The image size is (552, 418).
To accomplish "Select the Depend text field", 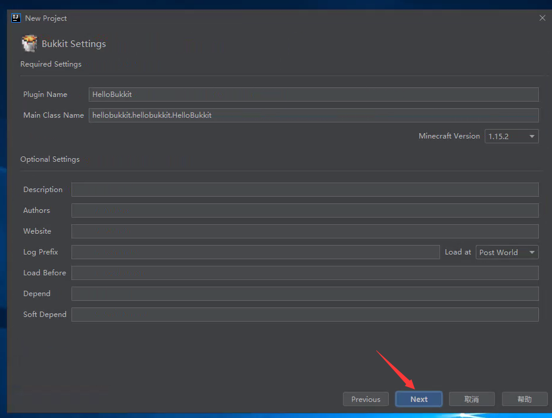I will pos(305,294).
